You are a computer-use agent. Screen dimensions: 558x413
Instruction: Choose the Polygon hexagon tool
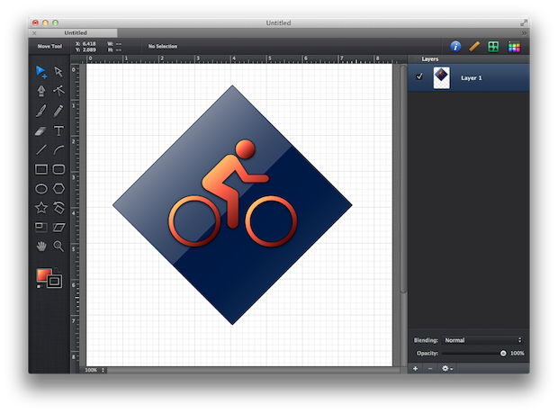click(58, 189)
